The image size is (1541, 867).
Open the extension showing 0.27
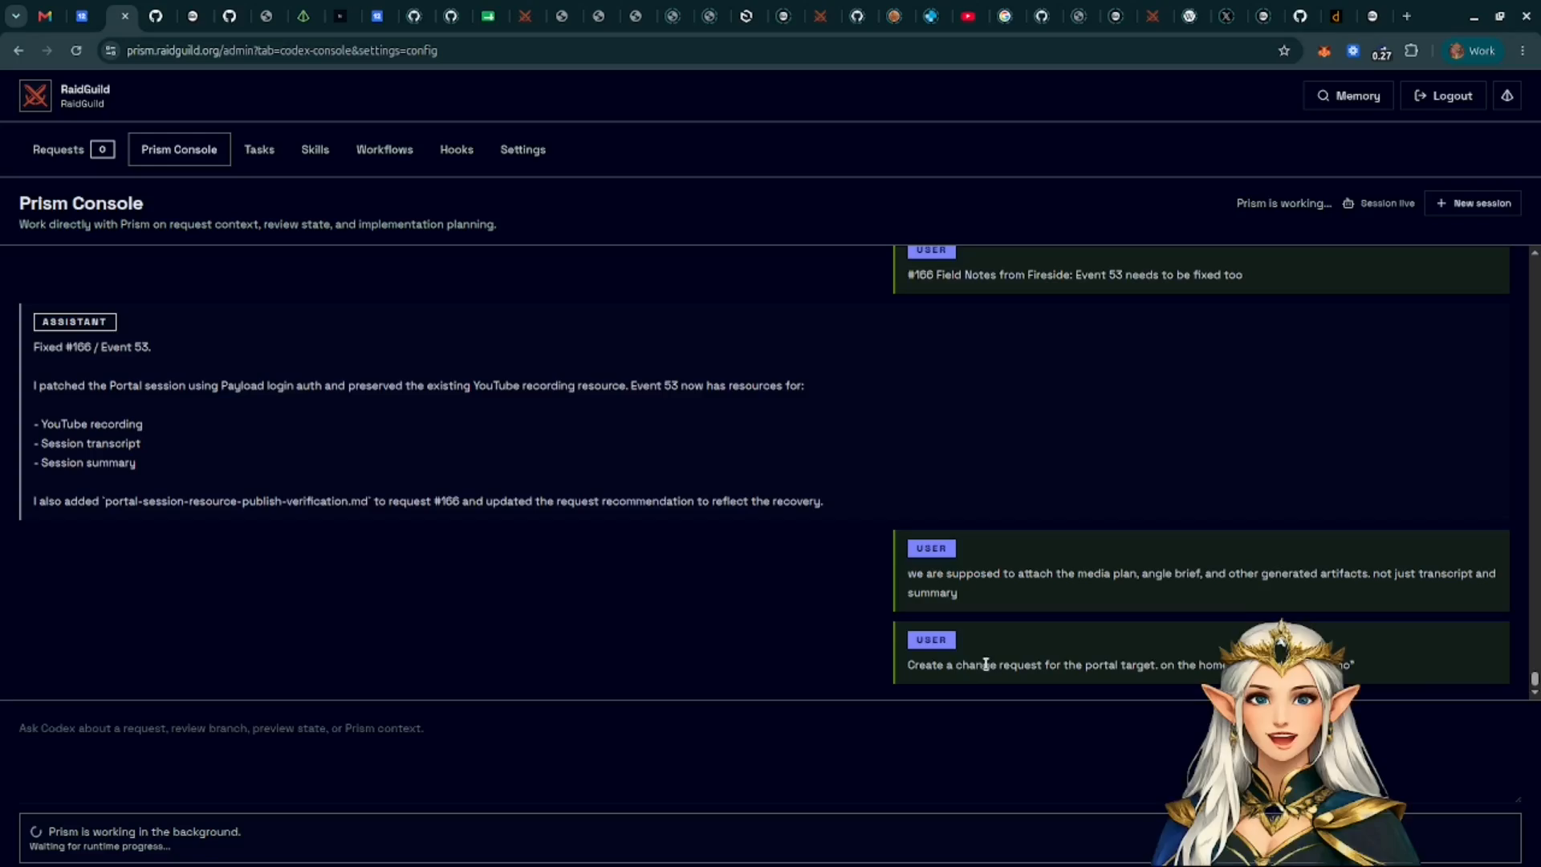click(x=1381, y=51)
